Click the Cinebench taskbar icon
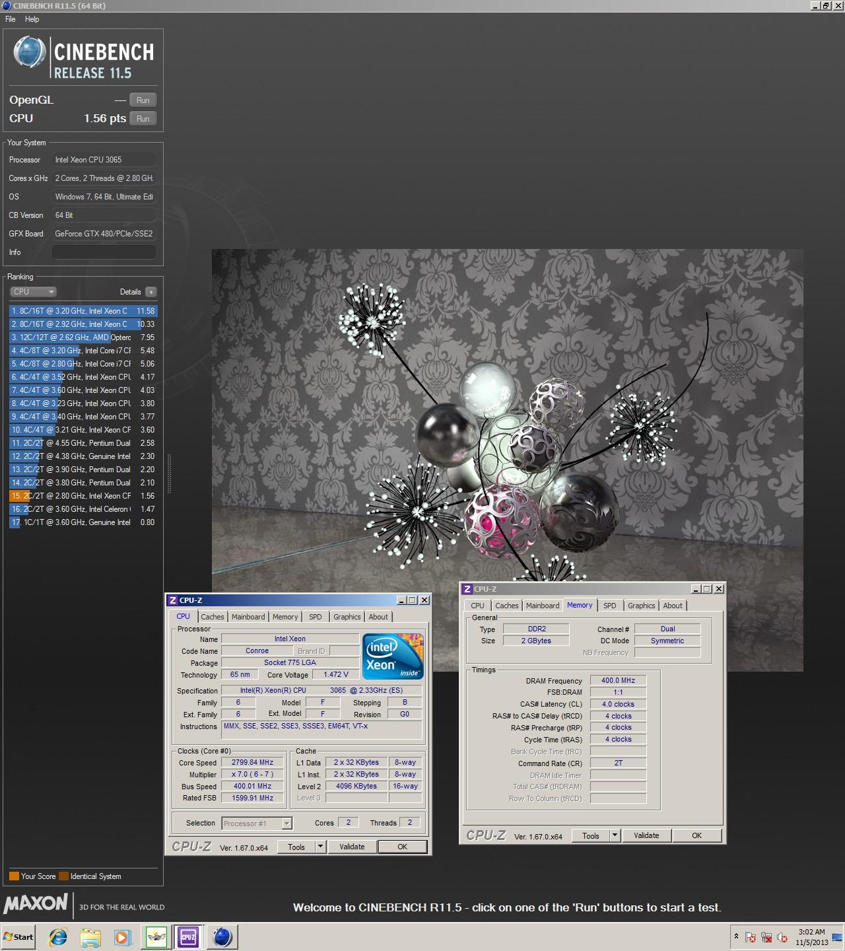Viewport: 845px width, 951px height. (222, 936)
